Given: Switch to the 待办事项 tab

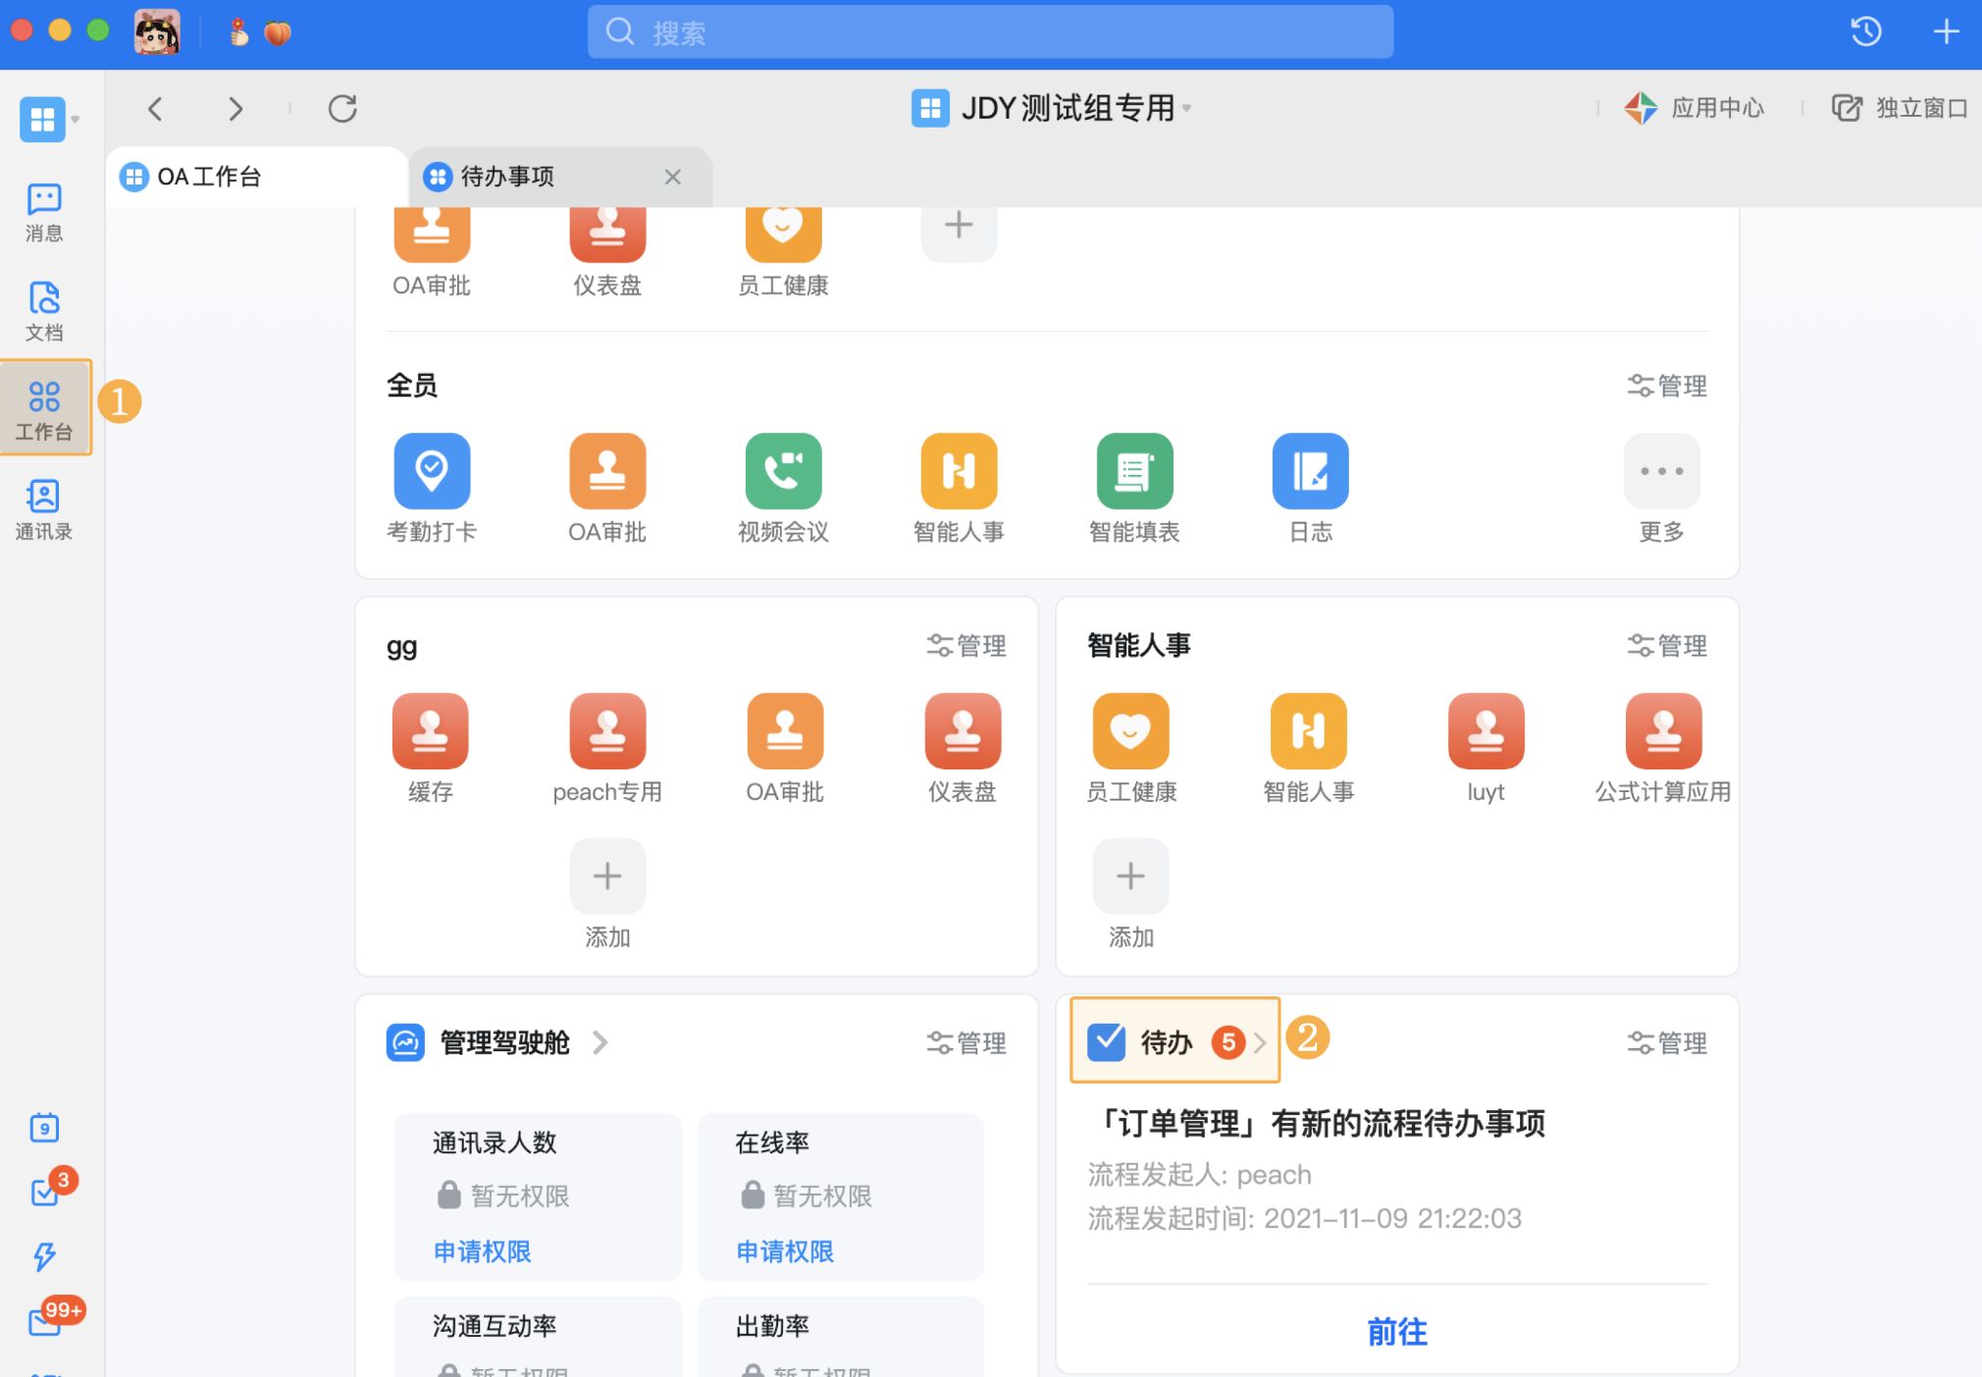Looking at the screenshot, I should (x=507, y=177).
